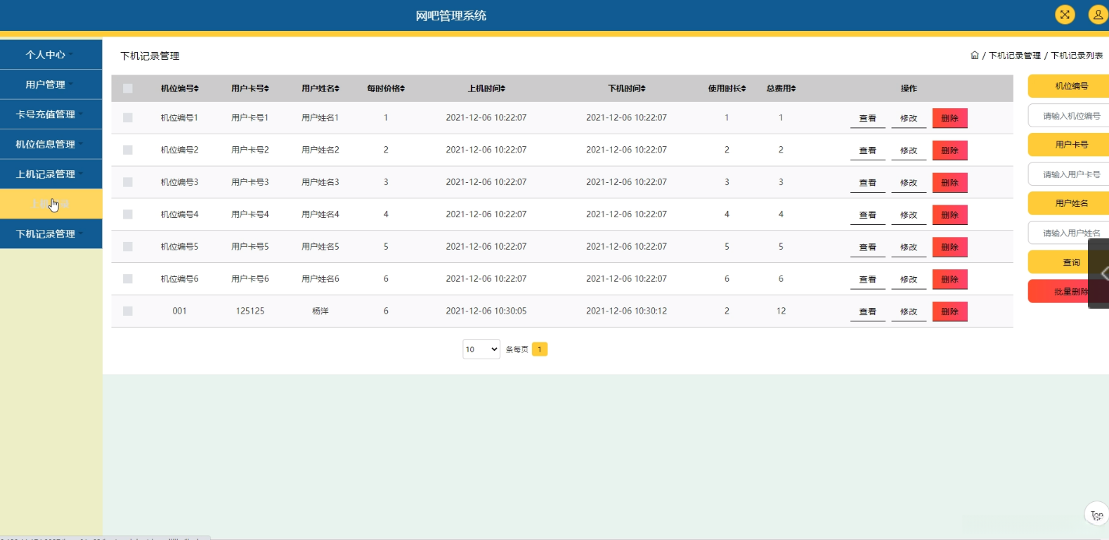Select the checkbox for 机位编号5
The width and height of the screenshot is (1109, 540).
point(128,247)
